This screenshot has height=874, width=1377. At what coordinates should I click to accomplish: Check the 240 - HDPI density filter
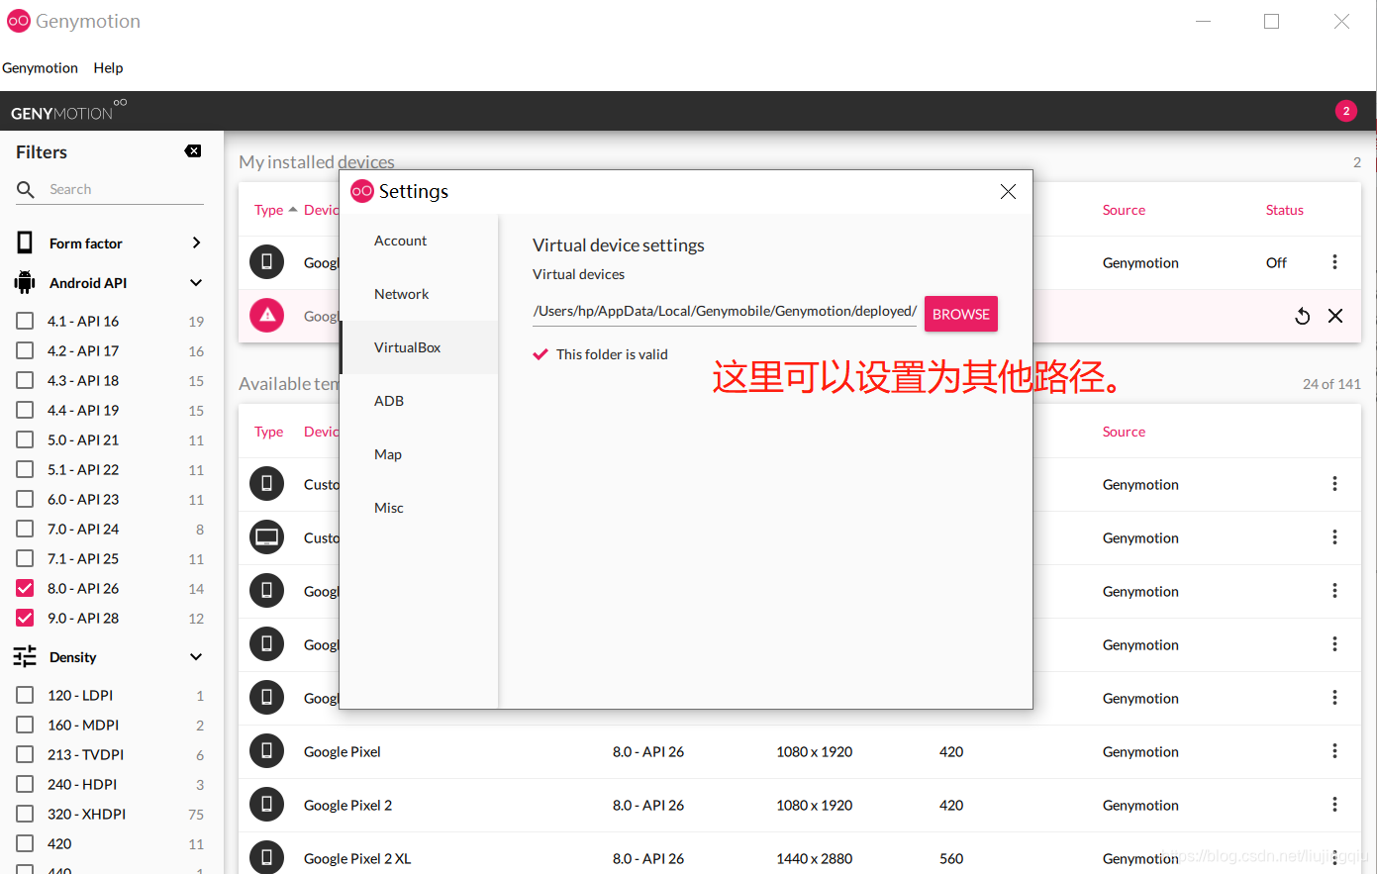point(25,784)
